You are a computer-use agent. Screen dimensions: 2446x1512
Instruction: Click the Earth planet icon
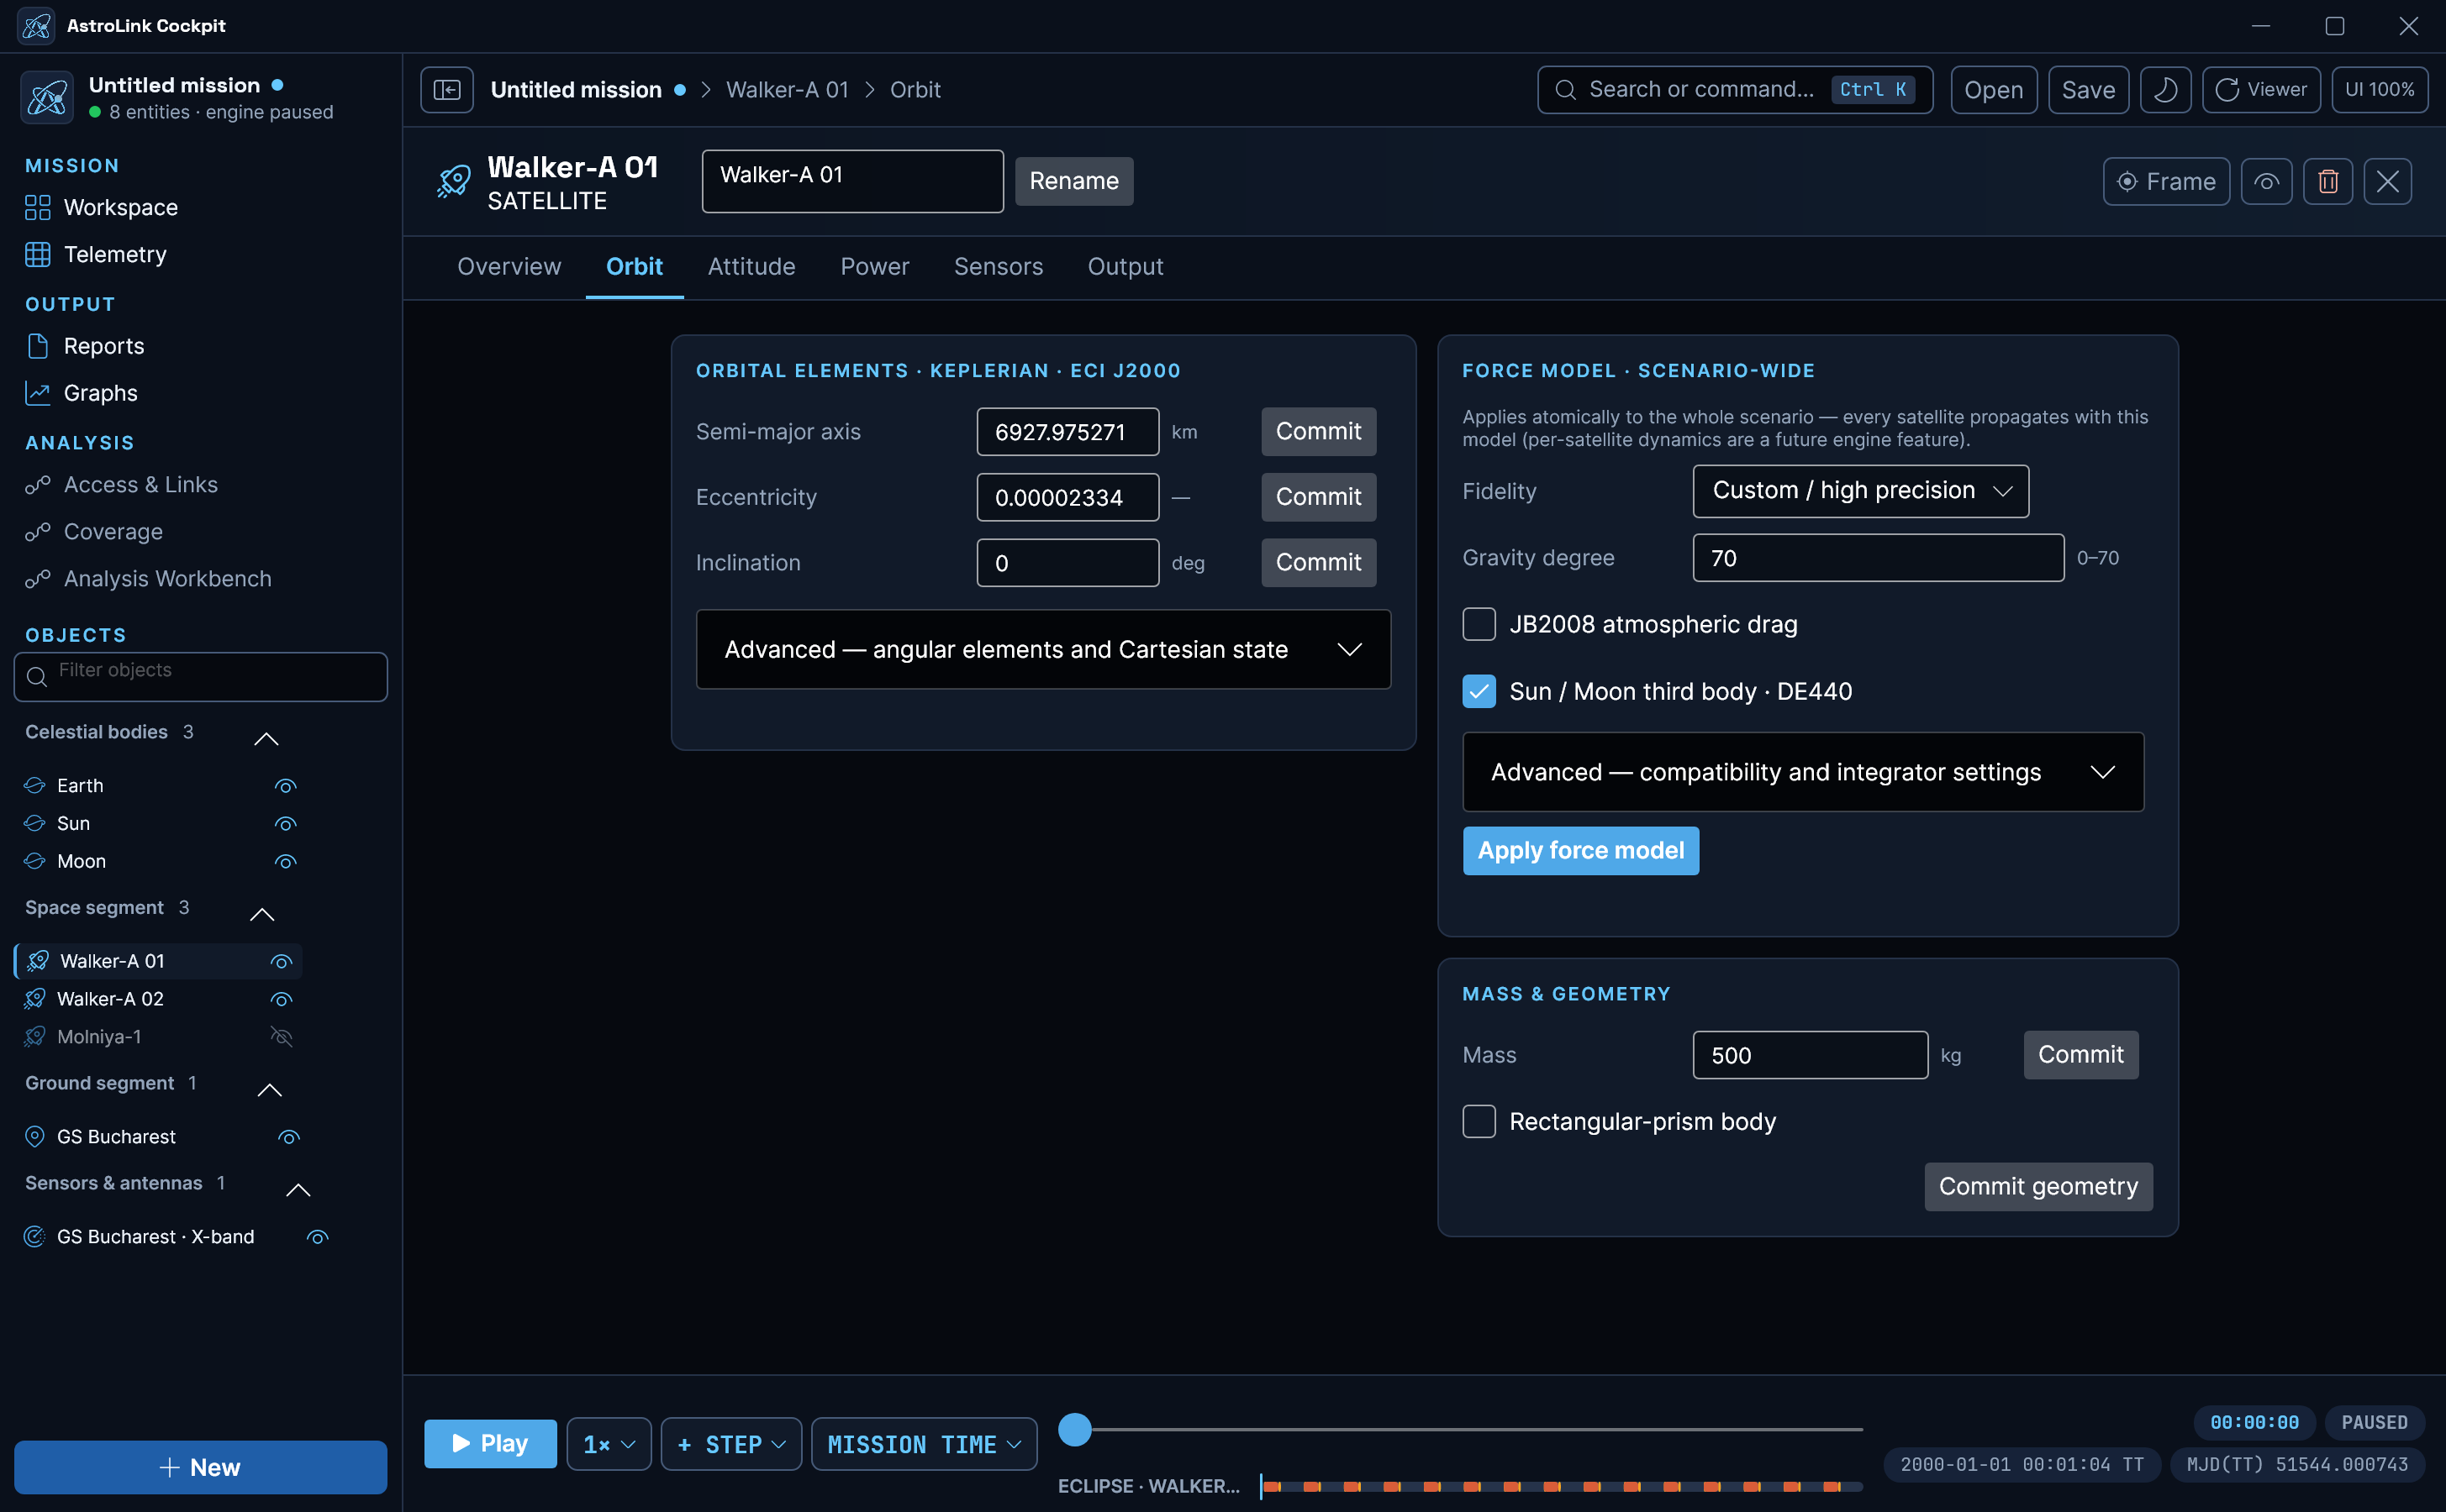click(x=34, y=785)
